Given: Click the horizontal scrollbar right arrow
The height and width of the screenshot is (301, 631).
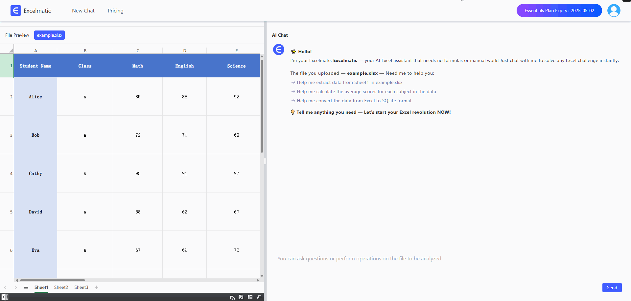Looking at the screenshot, I should pos(258,280).
